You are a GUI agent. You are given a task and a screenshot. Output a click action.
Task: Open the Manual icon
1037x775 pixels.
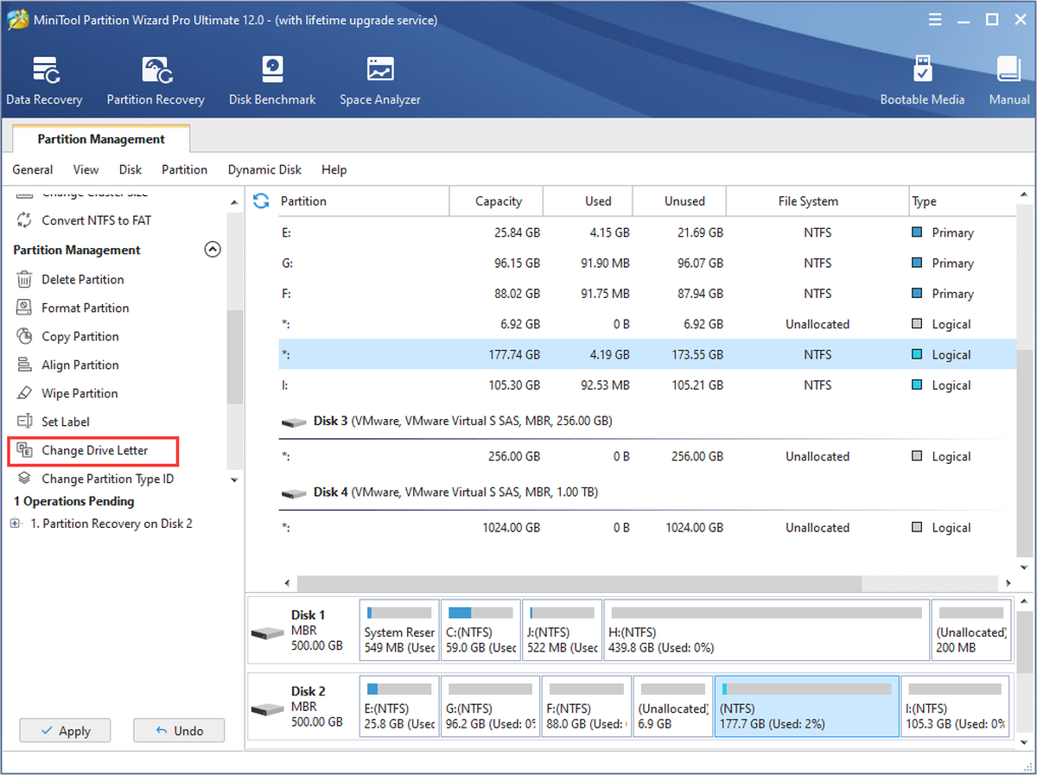(x=1009, y=81)
